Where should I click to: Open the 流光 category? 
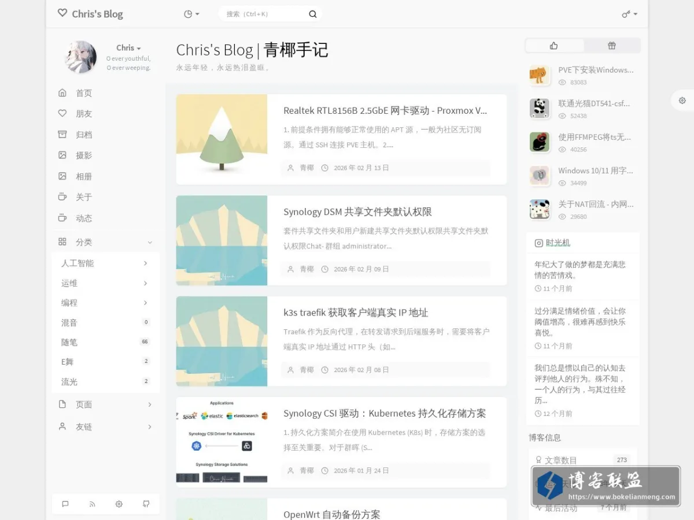tap(105, 381)
